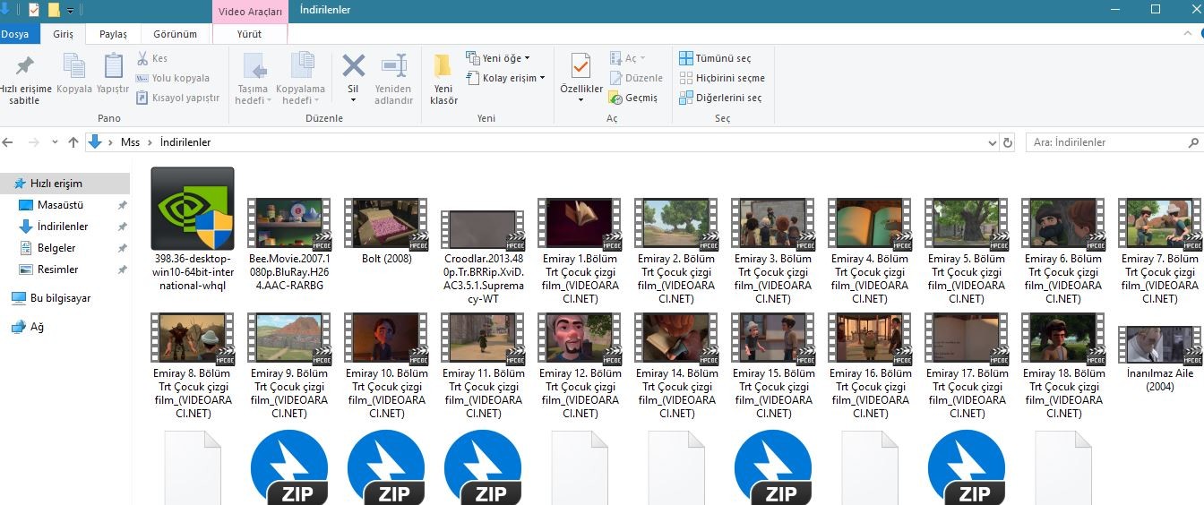
Task: Click Mss in address breadcrumb
Action: coord(130,142)
